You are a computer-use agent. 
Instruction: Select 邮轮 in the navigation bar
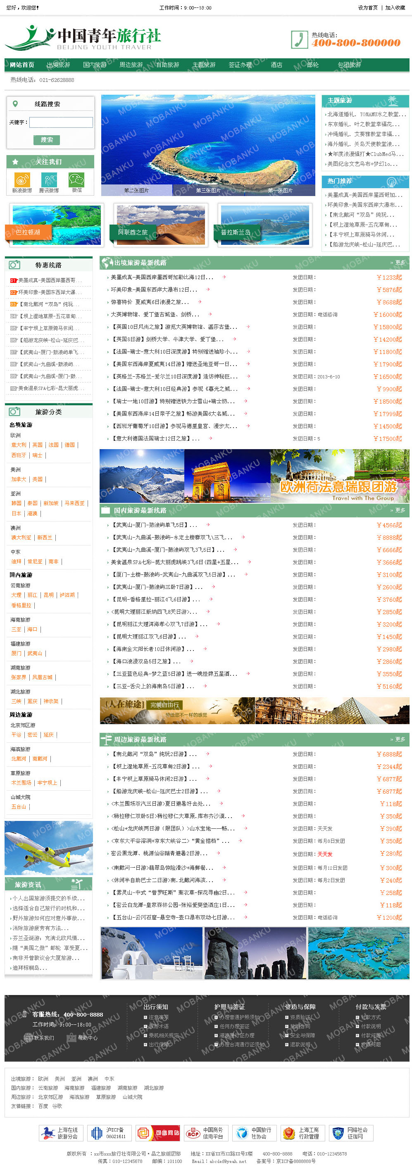tap(312, 65)
